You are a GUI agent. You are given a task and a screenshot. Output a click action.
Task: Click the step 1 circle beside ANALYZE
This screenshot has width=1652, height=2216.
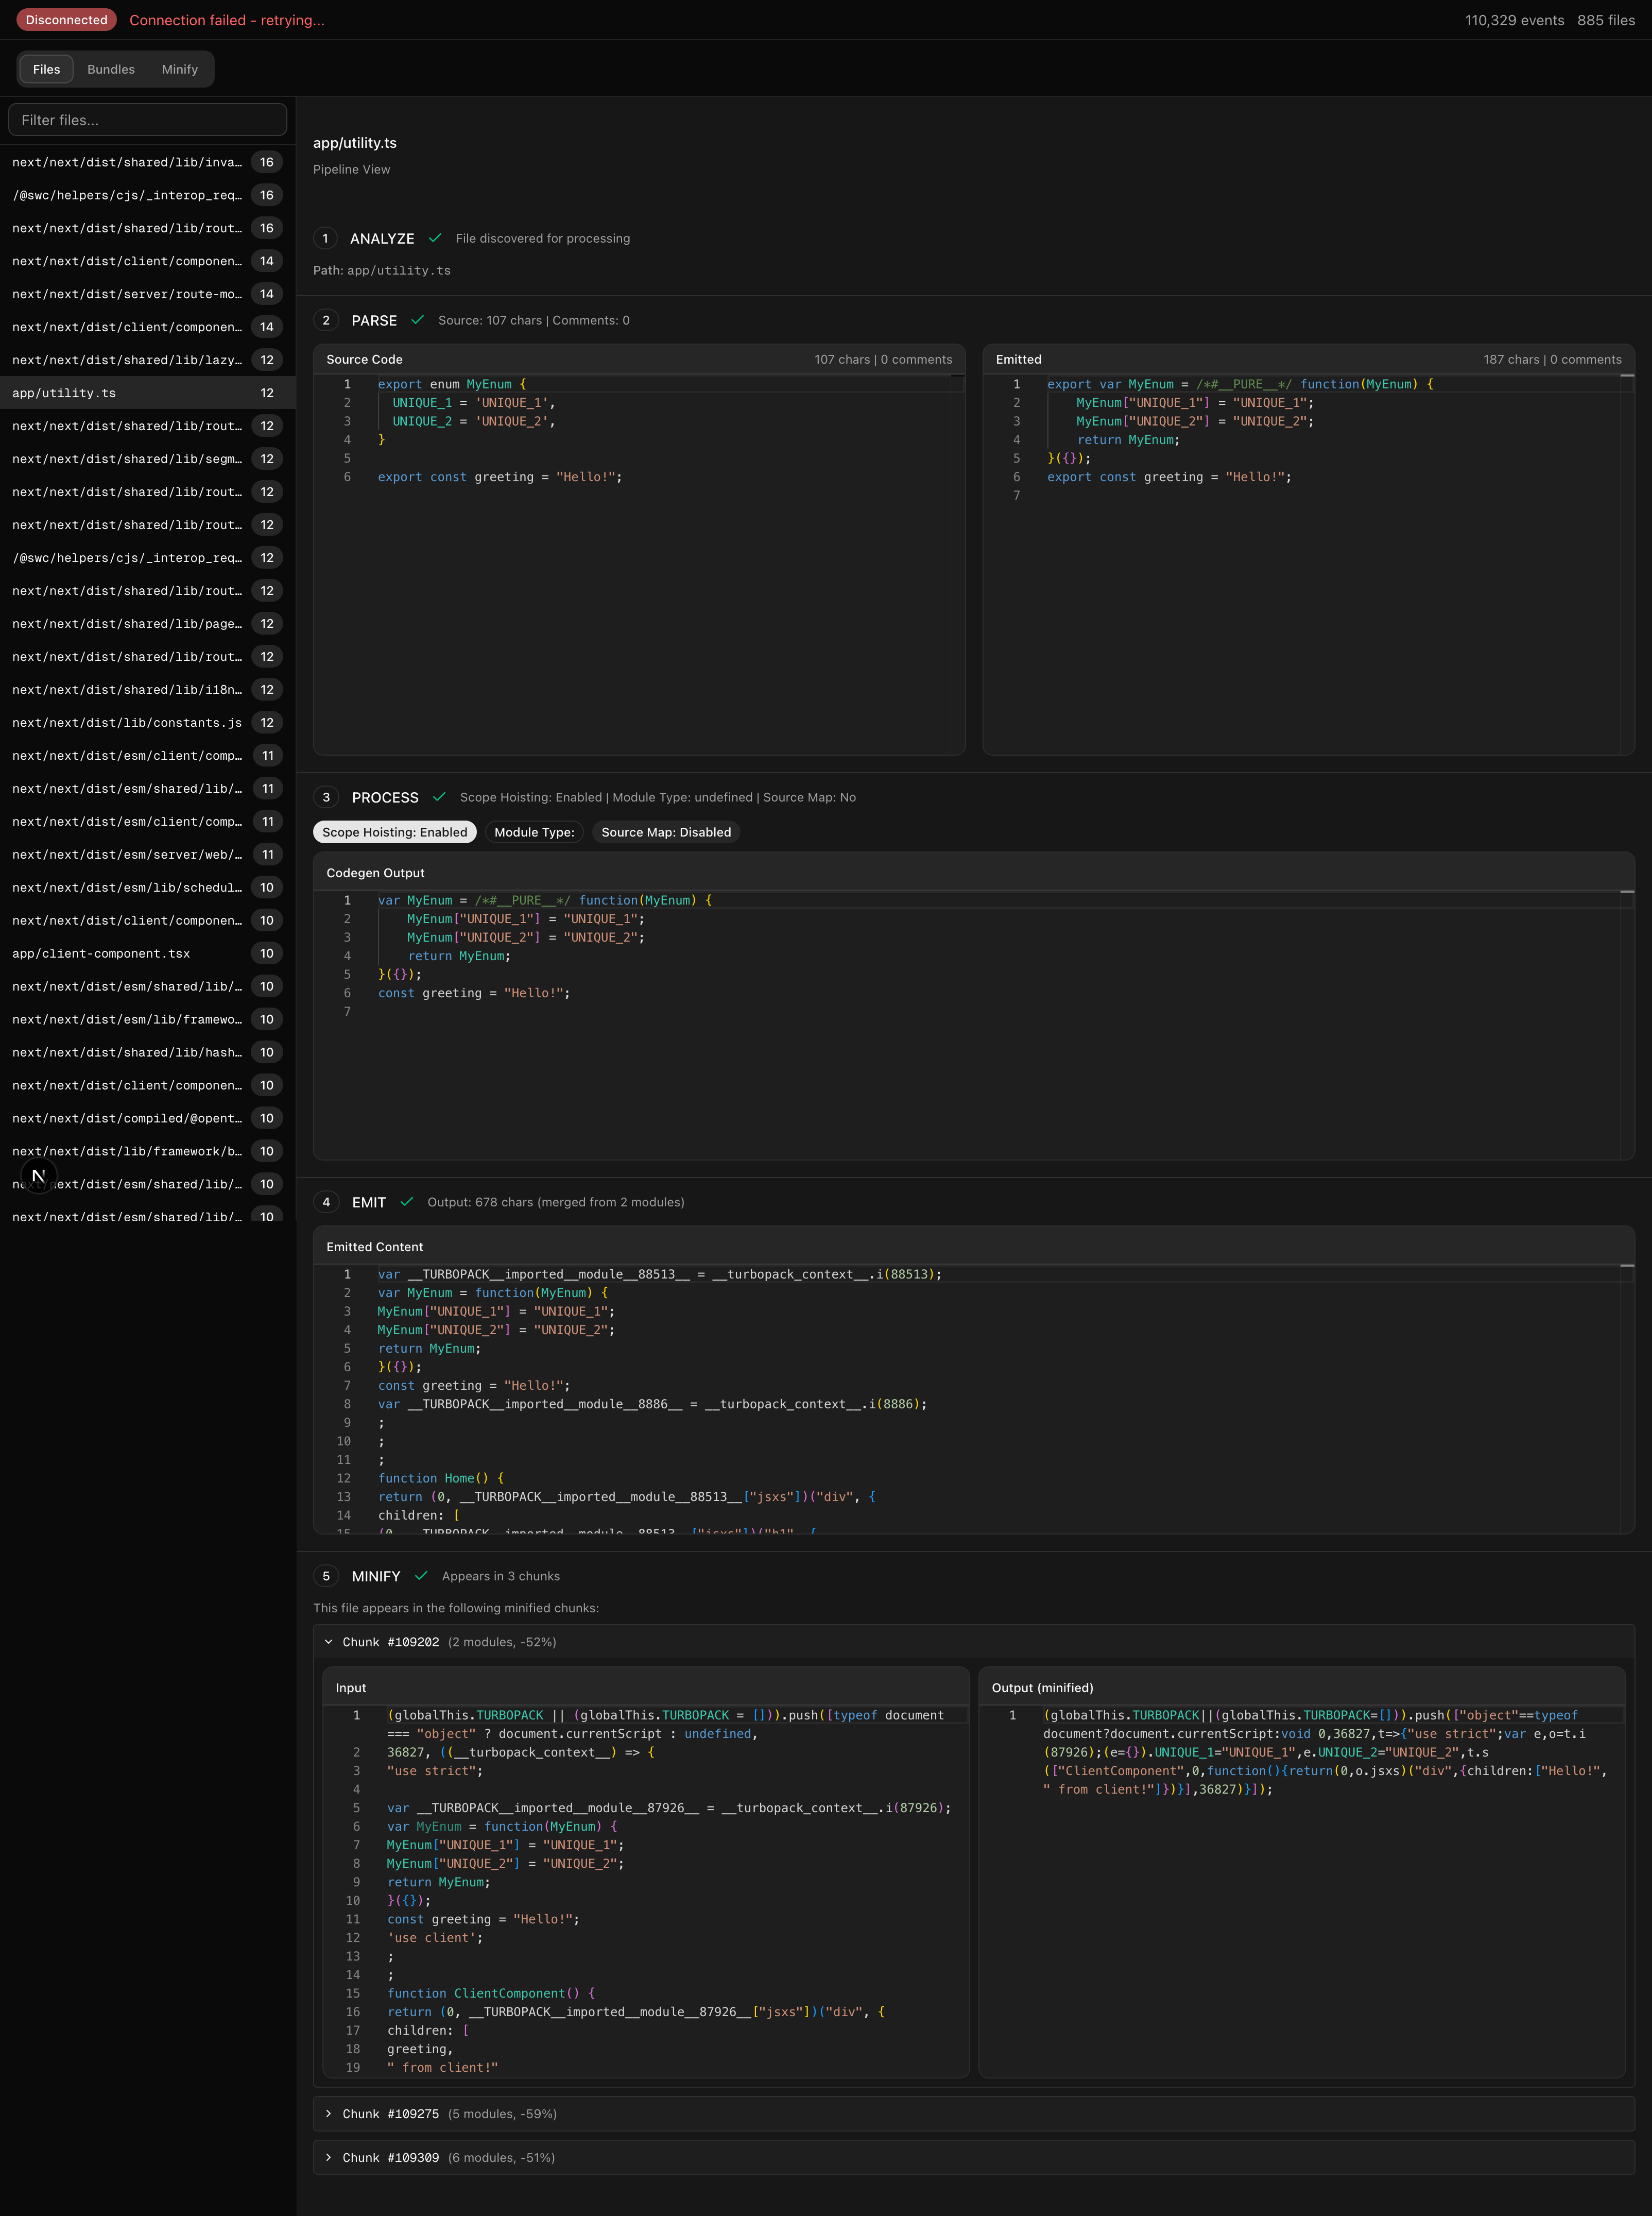pyautogui.click(x=325, y=238)
